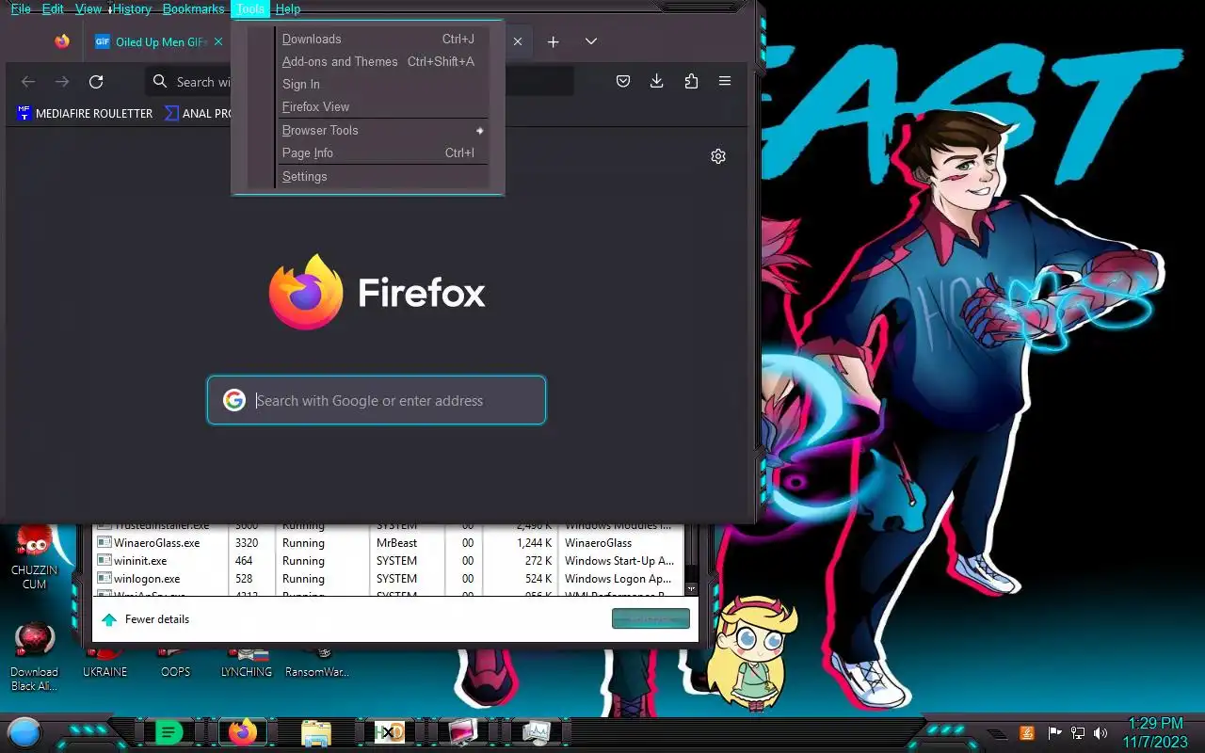Go forward with the Forward arrow

pyautogui.click(x=62, y=82)
